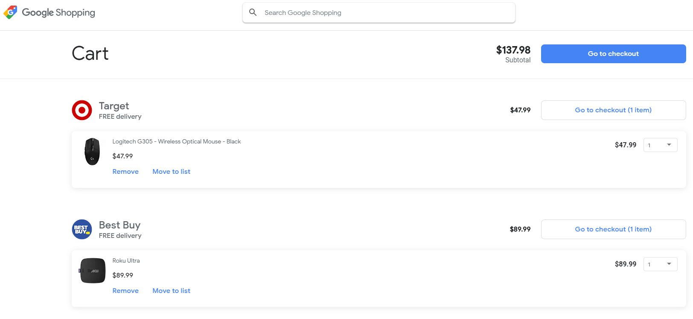
Task: Move Roku Ultra to list
Action: tap(172, 291)
